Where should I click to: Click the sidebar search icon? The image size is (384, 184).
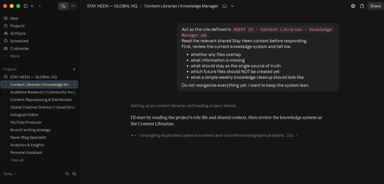click(x=67, y=174)
